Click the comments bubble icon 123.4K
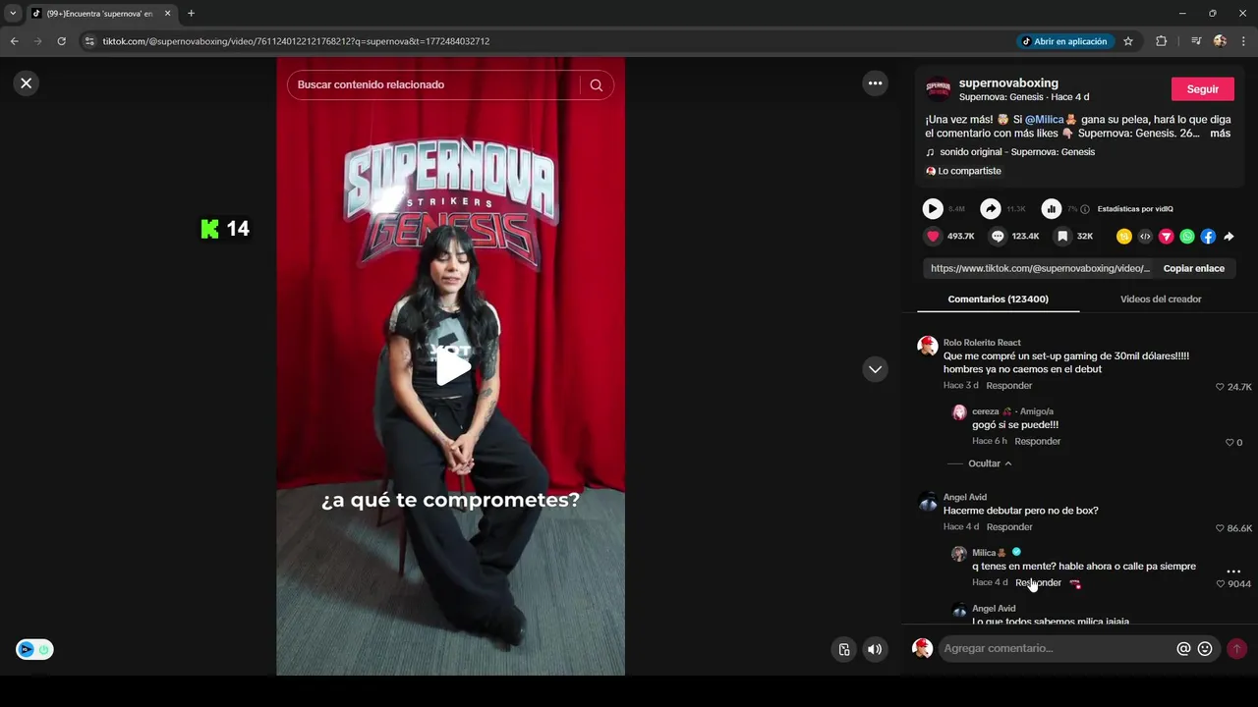Screen dimensions: 1258x707 (x=998, y=237)
